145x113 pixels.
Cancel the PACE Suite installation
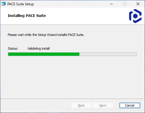click(130, 105)
